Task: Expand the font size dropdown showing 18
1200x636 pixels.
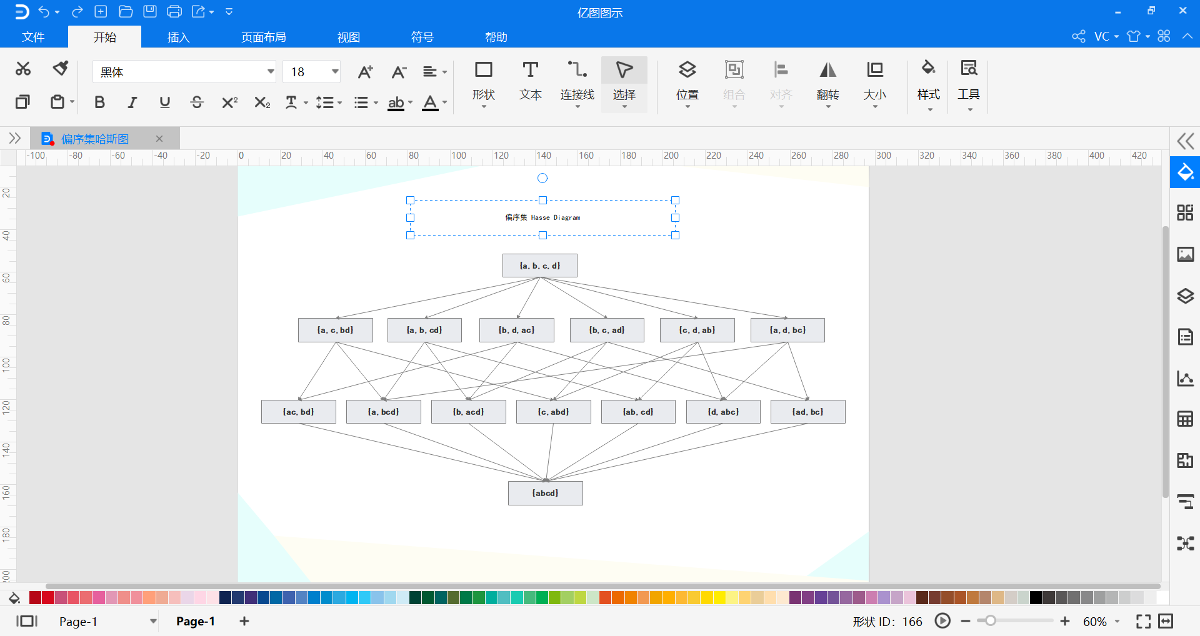Action: tap(335, 72)
